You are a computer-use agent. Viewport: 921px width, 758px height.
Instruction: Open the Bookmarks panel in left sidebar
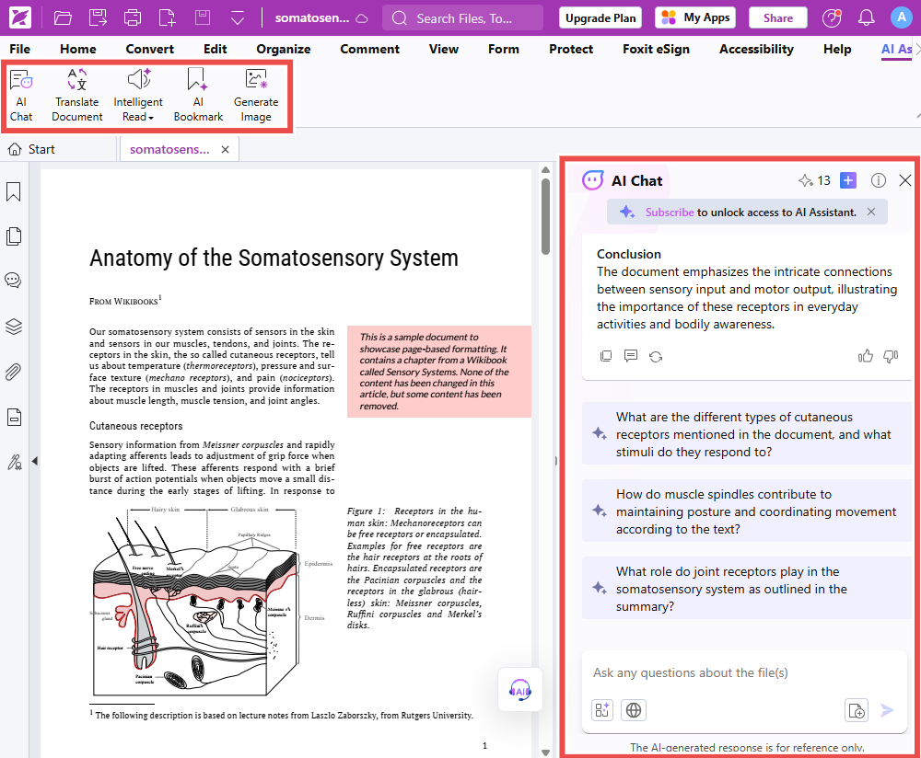(x=14, y=192)
